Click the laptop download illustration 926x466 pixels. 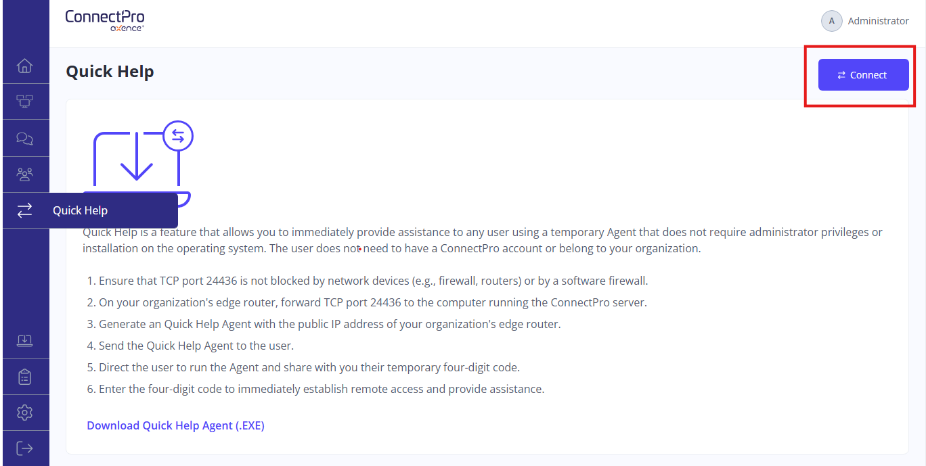click(x=137, y=162)
